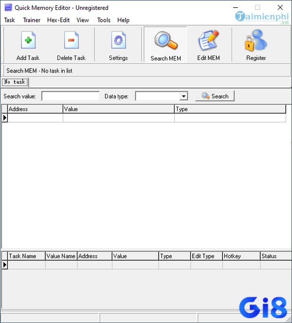Select the row indicator arrow in results grid
The image size is (292, 323).
click(5, 118)
